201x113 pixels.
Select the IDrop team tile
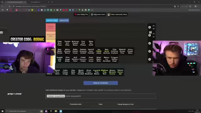91,43
